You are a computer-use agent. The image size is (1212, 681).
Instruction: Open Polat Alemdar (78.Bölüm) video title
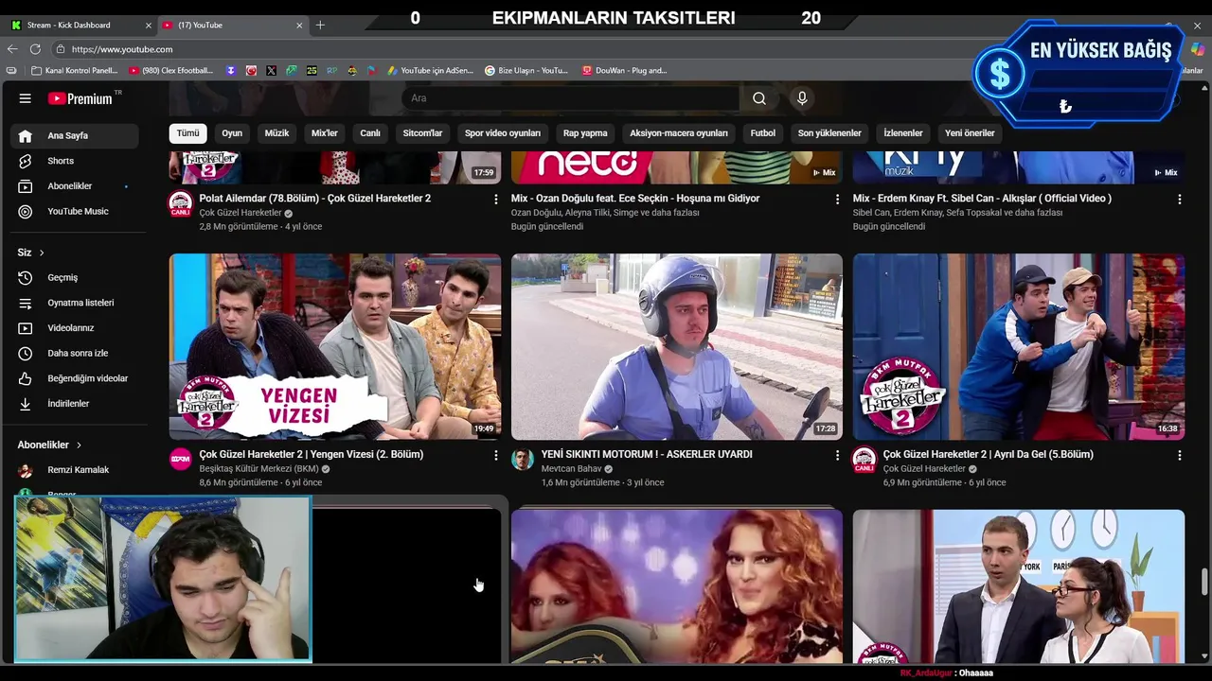pos(314,199)
